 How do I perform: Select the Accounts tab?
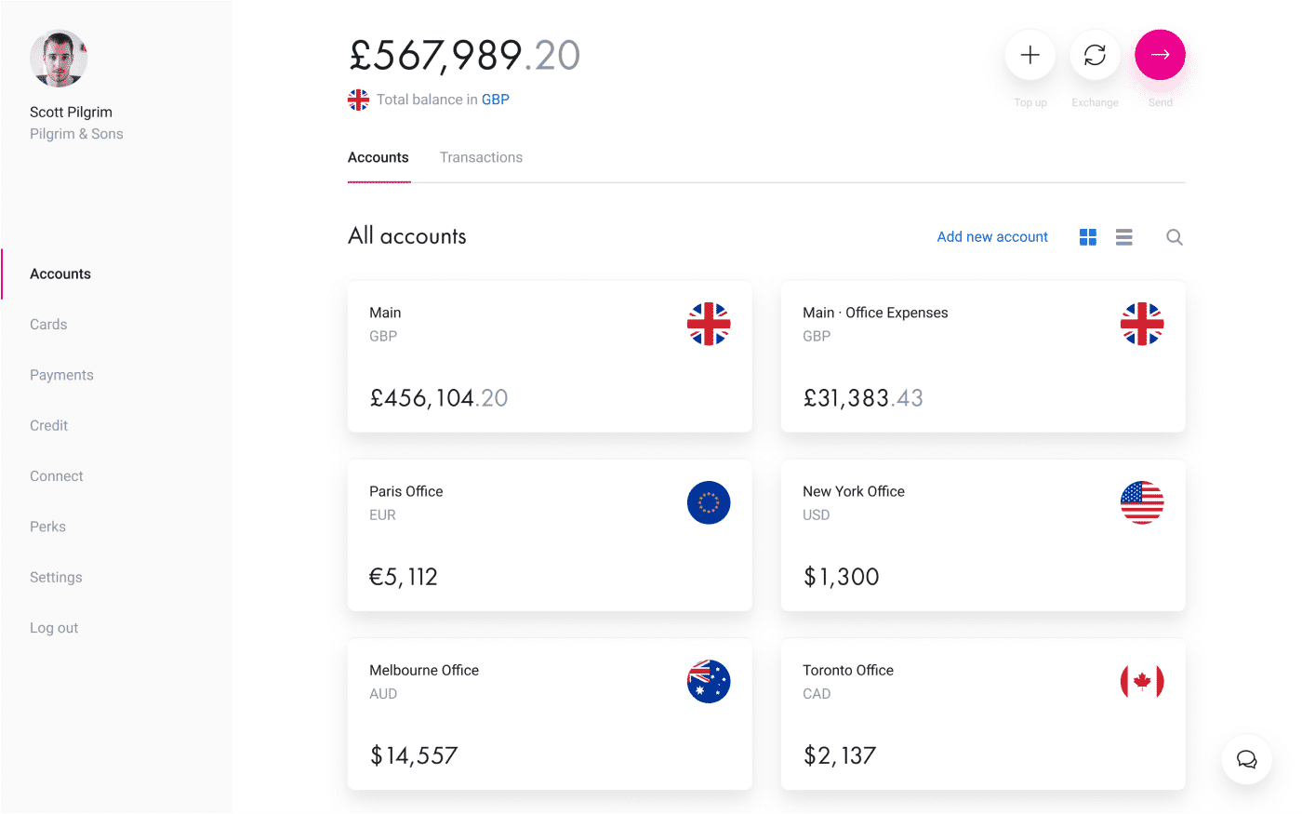point(379,157)
